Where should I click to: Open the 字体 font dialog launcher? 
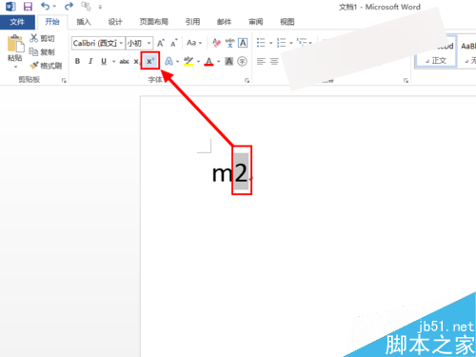click(247, 81)
